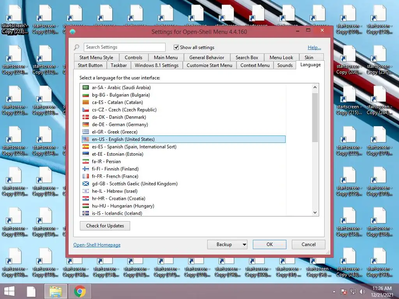Click the language list scrollbar thumb
Image resolution: width=399 pixels, height=299 pixels.
coord(315,118)
